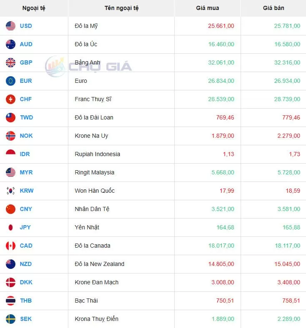The height and width of the screenshot is (328, 306).
Task: Click the Australian flag icon
Action: coord(10,44)
